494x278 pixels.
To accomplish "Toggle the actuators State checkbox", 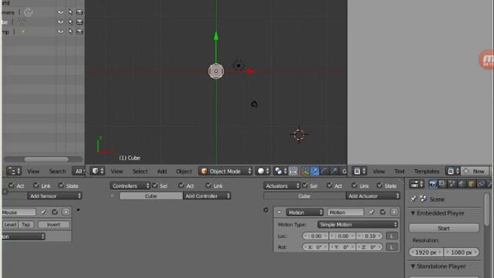I will tap(379, 185).
